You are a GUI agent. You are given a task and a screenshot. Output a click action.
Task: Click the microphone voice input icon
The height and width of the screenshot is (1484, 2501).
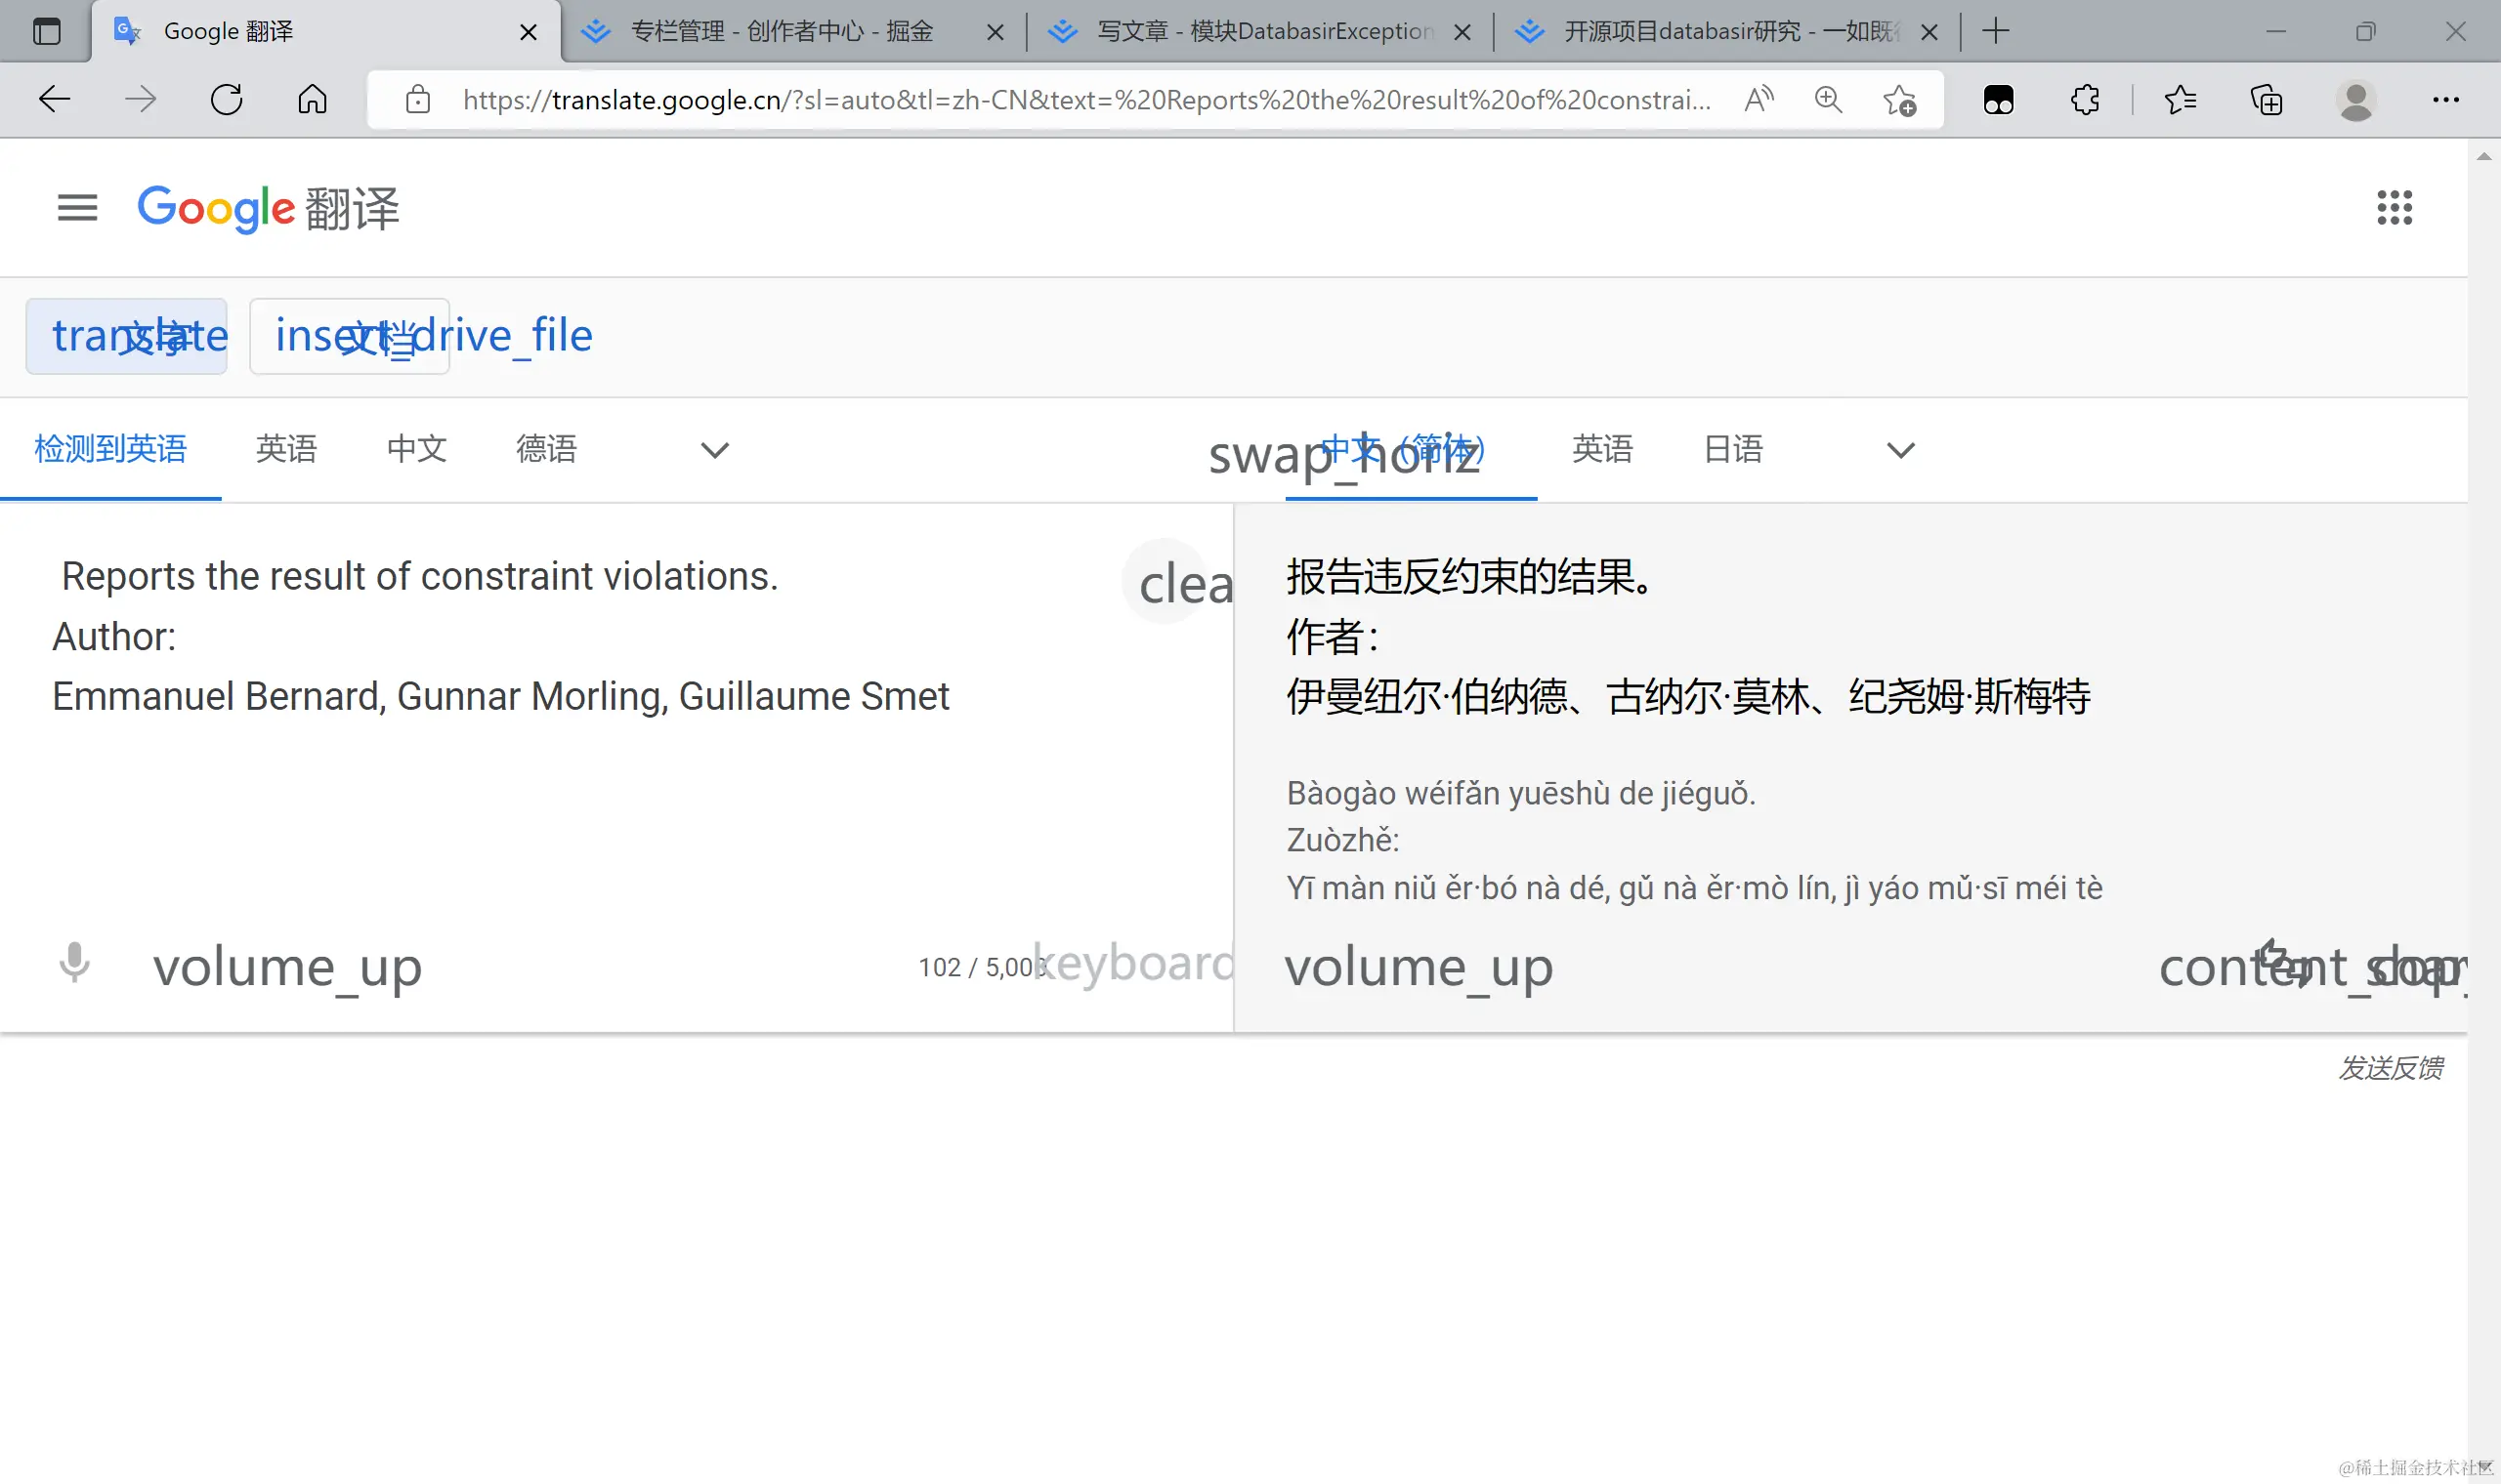coord(74,964)
